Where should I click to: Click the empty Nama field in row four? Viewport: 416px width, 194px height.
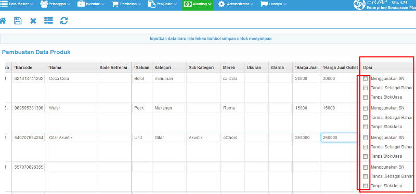pos(71,167)
